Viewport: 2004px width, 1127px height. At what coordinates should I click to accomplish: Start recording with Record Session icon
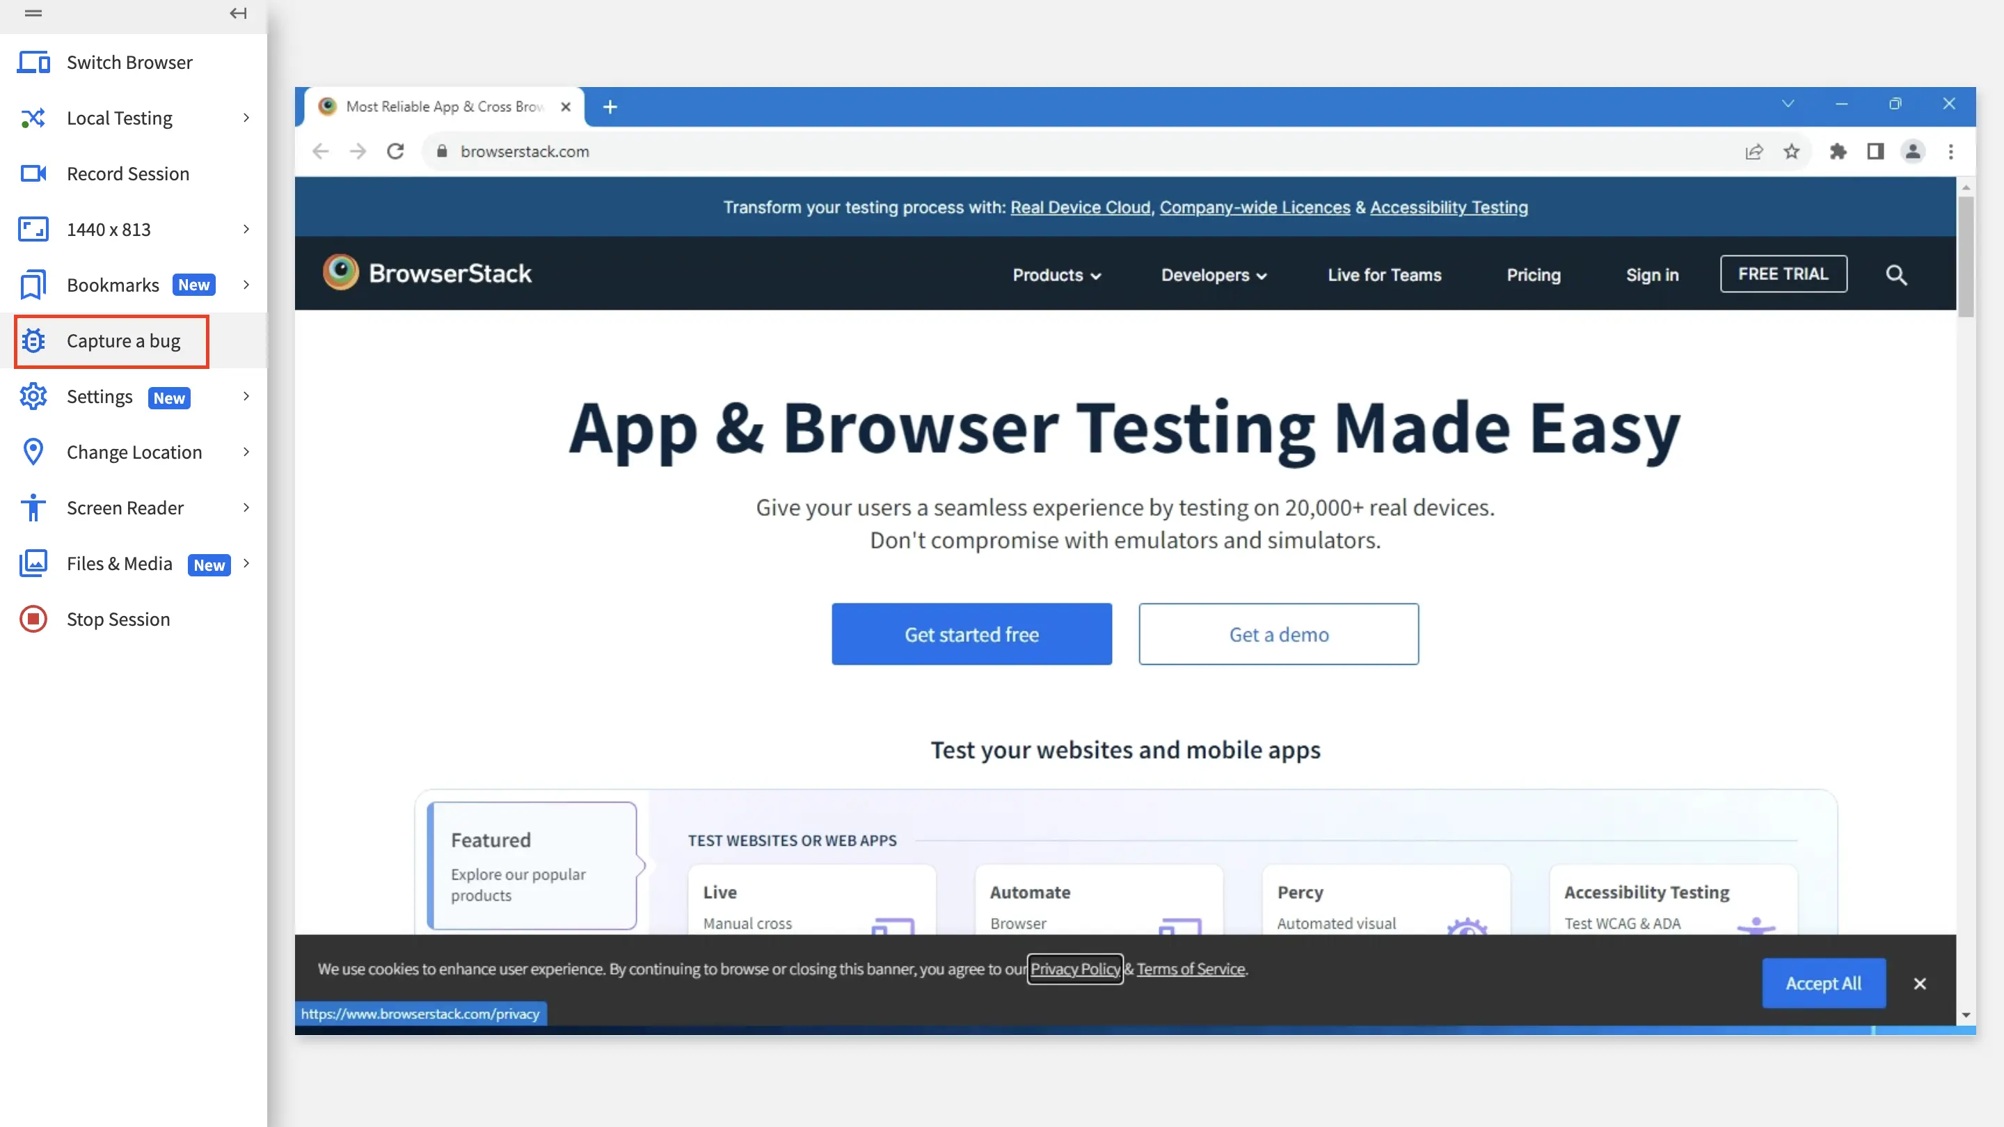pos(33,173)
